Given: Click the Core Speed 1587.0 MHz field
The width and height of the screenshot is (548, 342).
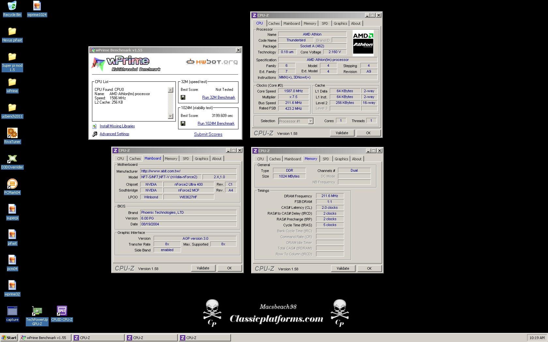Looking at the screenshot, I should (293, 91).
